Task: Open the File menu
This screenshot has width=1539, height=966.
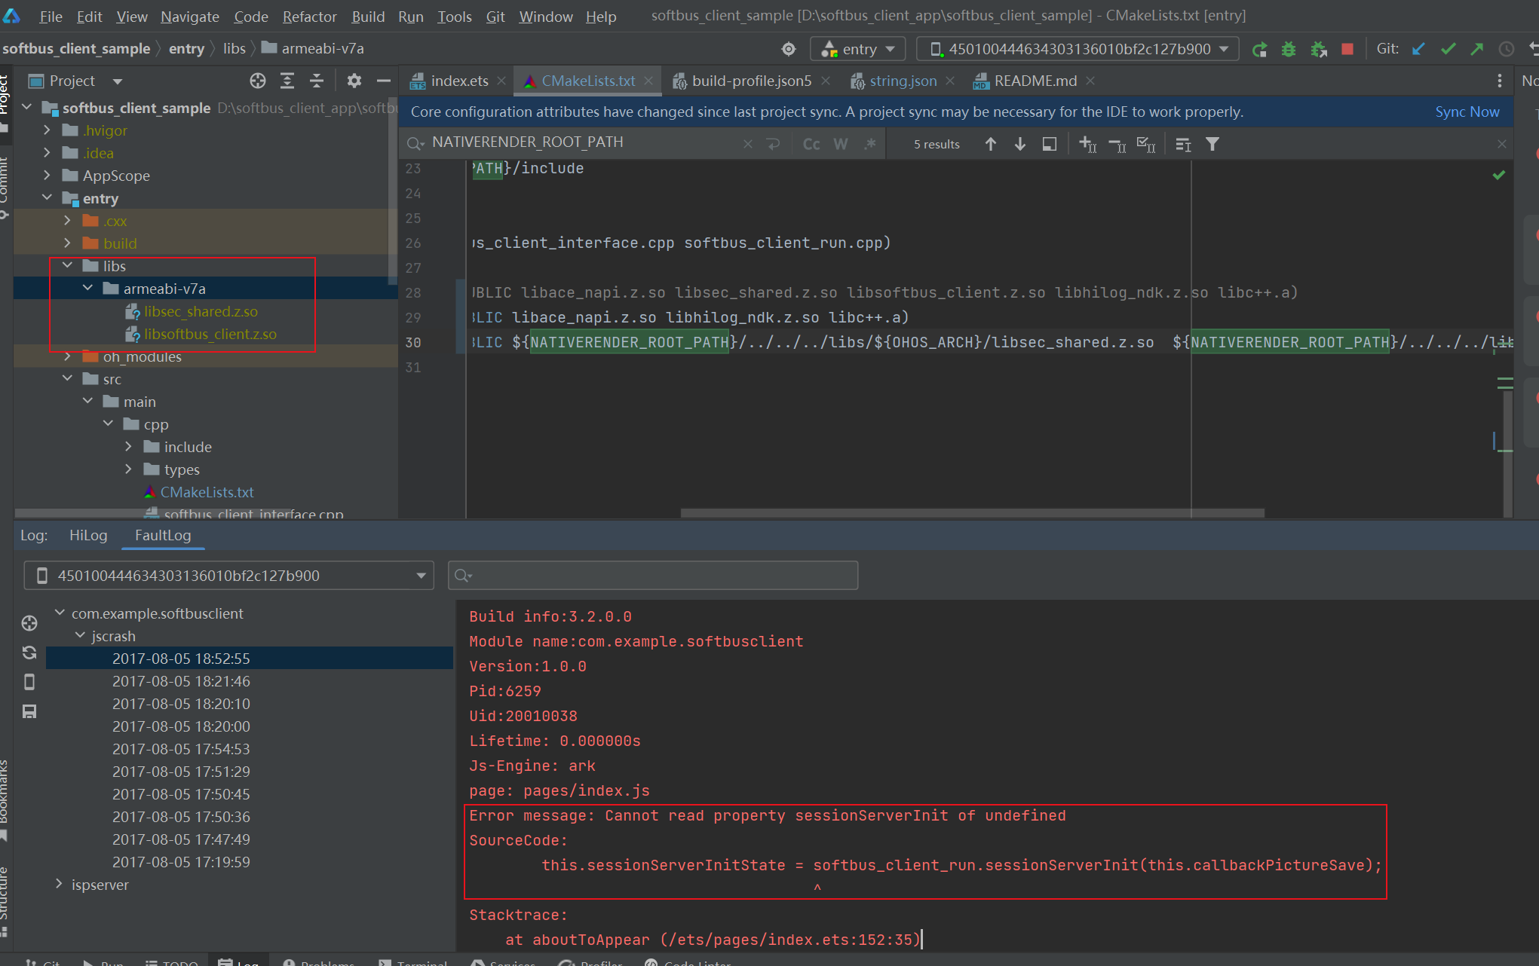Action: pos(51,17)
